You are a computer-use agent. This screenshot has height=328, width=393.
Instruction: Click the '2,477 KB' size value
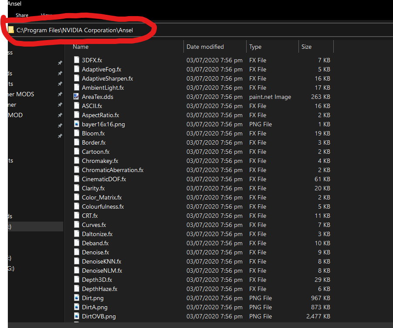pos(318,316)
